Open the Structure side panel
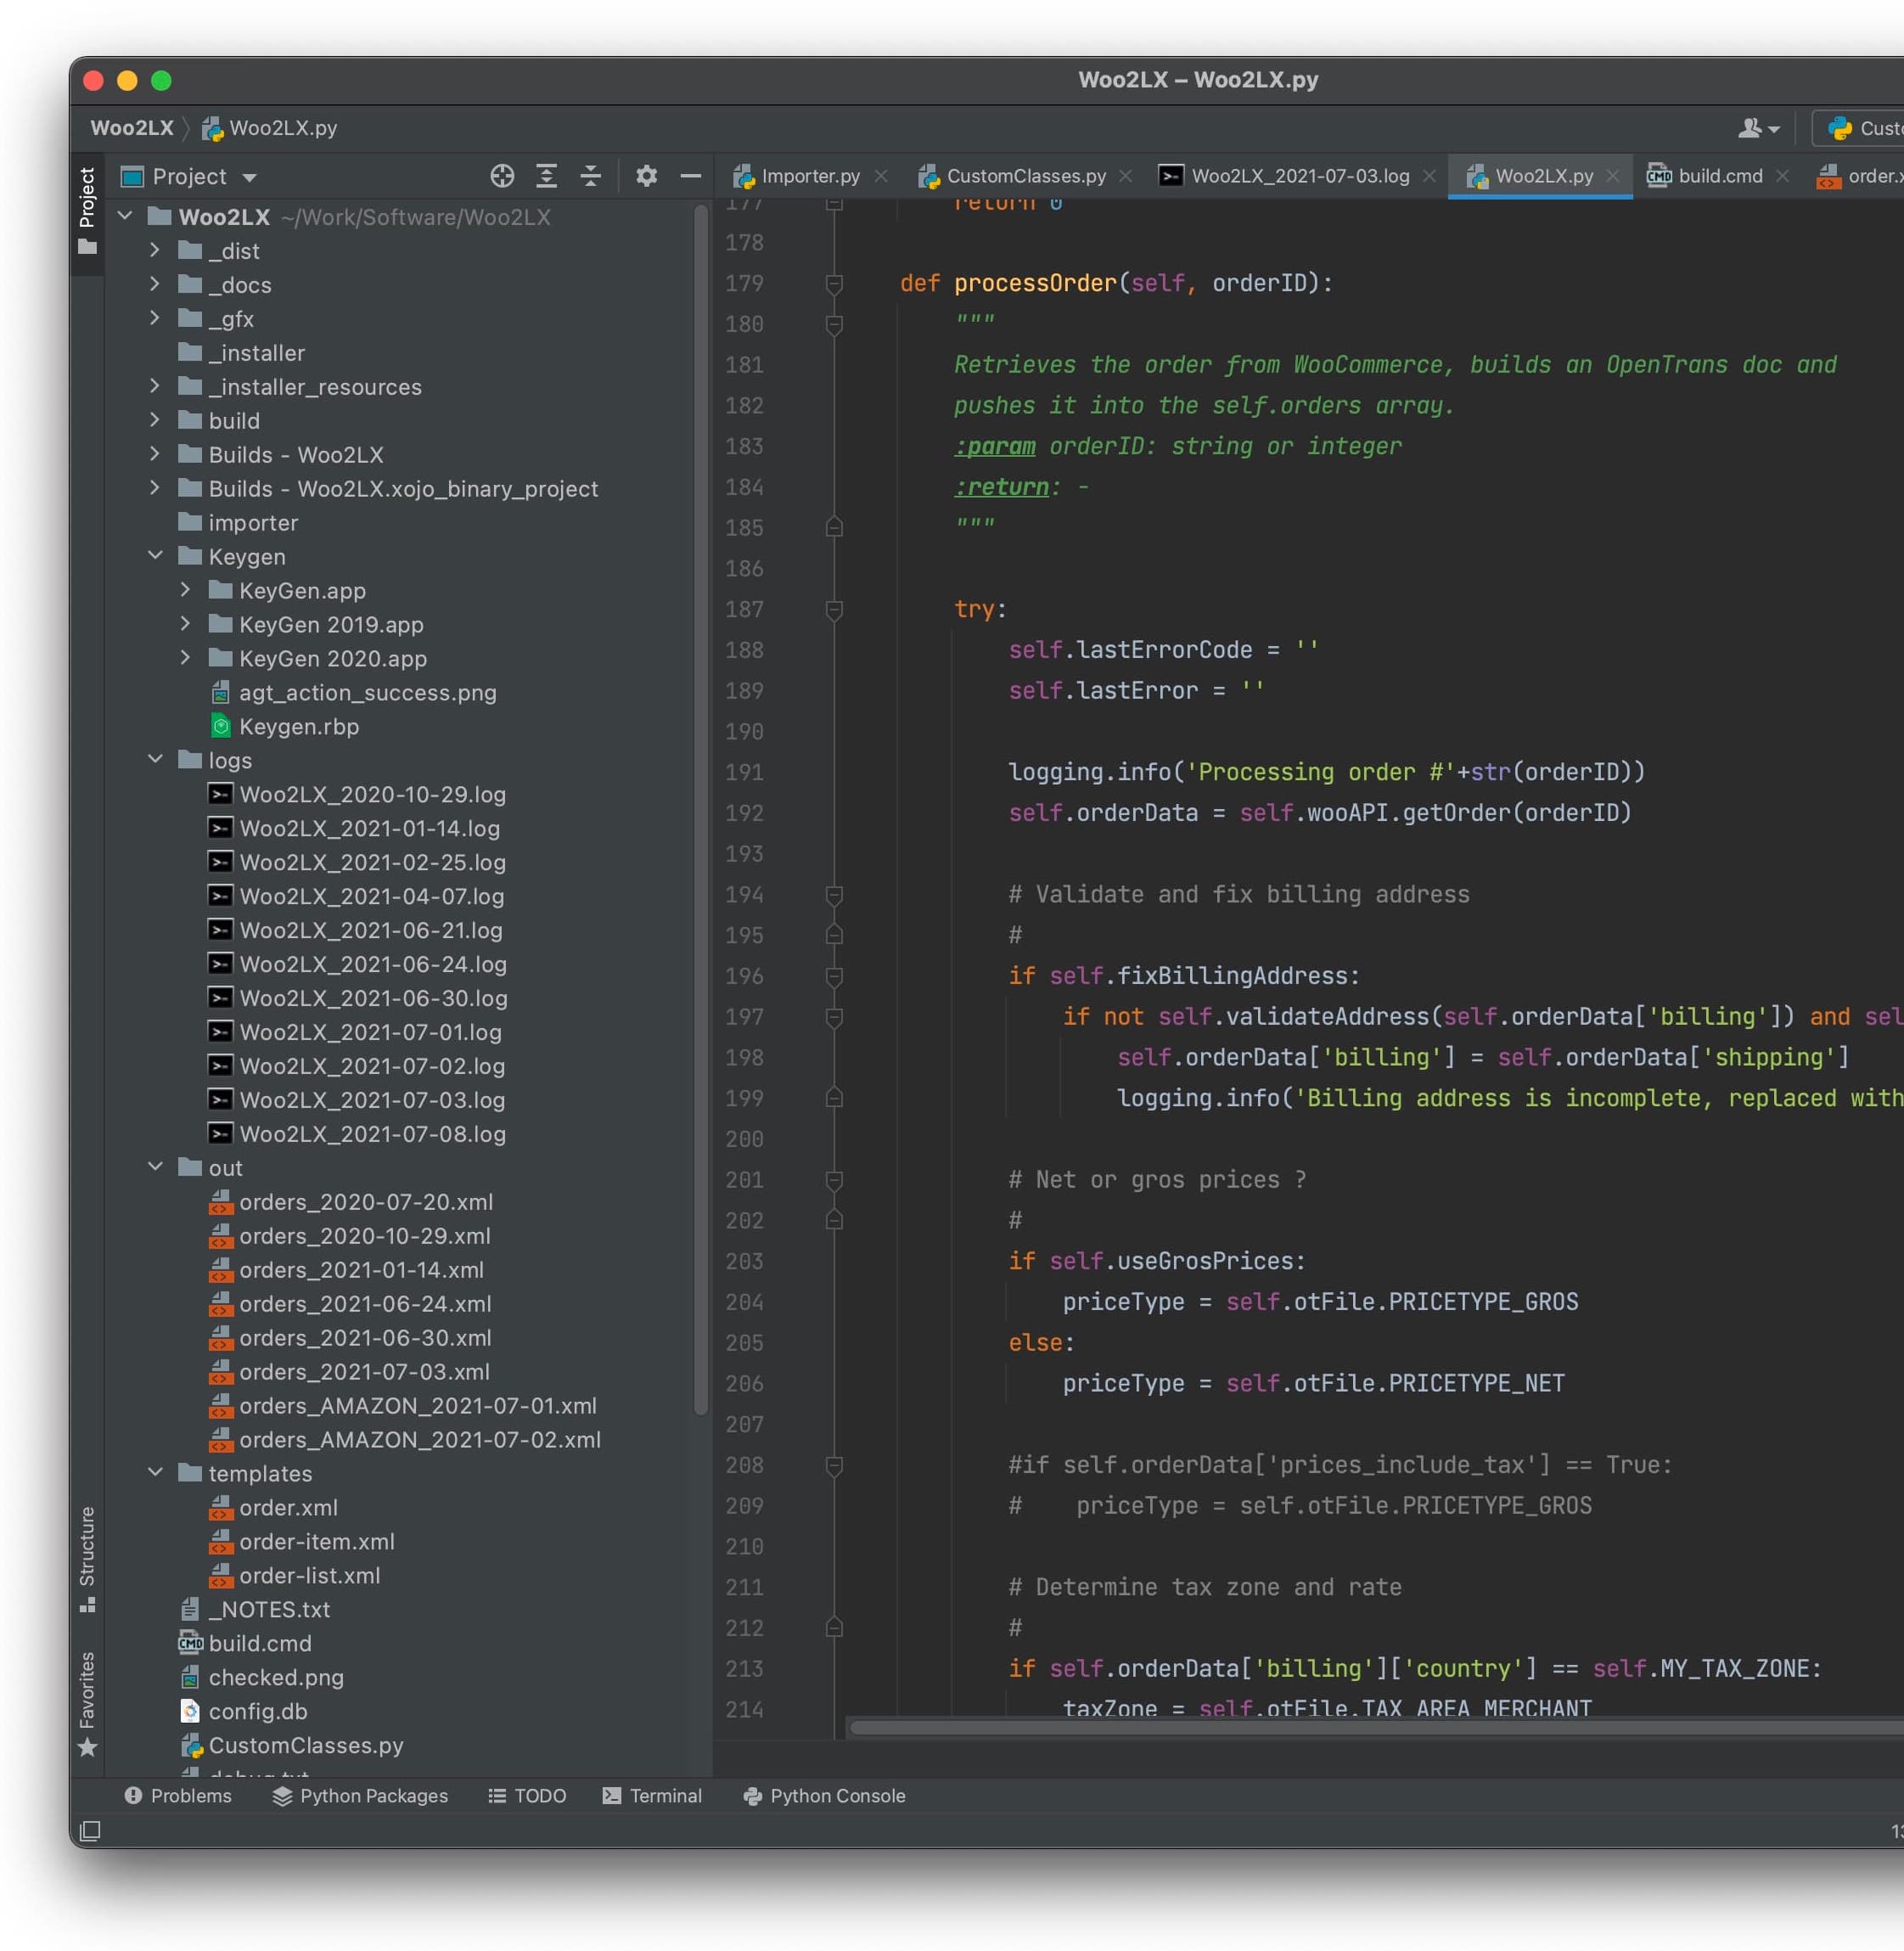 coord(88,1559)
